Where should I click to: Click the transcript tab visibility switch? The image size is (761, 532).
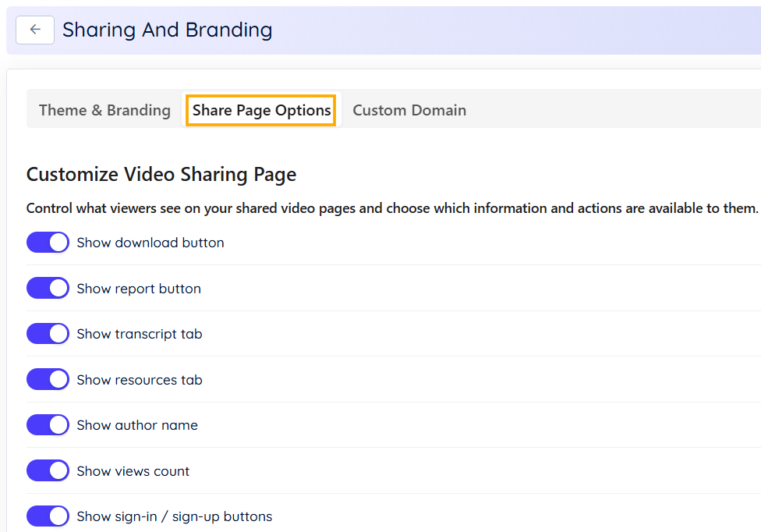click(48, 333)
